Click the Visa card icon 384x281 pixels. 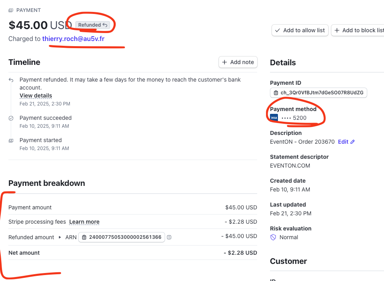(274, 118)
